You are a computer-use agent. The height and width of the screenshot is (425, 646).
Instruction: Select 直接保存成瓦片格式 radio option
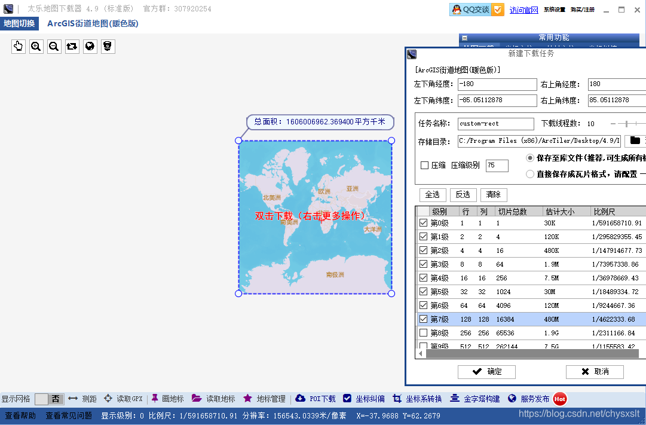coord(530,174)
